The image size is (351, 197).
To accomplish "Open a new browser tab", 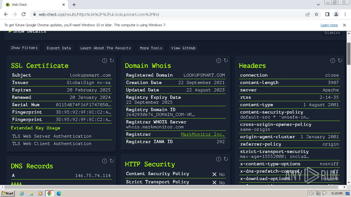I will pyautogui.click(x=74, y=5).
